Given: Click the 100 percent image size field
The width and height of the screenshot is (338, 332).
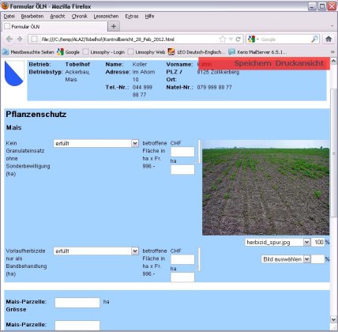Looking at the screenshot, I should [317, 242].
